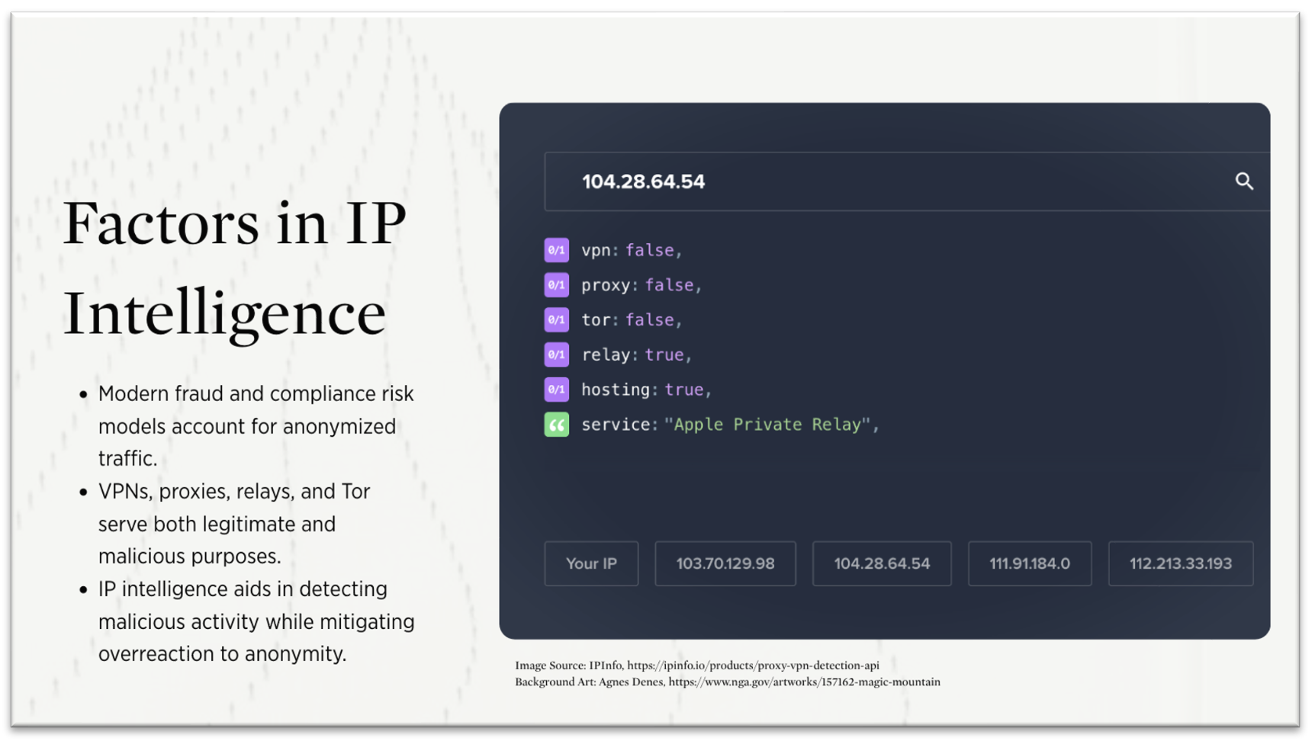Viewport: 1315px width, 741px height.
Task: Open the ipinfo.io proxy-vpn-detection-api link
Action: pyautogui.click(x=752, y=666)
